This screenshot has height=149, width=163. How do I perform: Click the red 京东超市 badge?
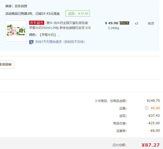click(x=37, y=23)
